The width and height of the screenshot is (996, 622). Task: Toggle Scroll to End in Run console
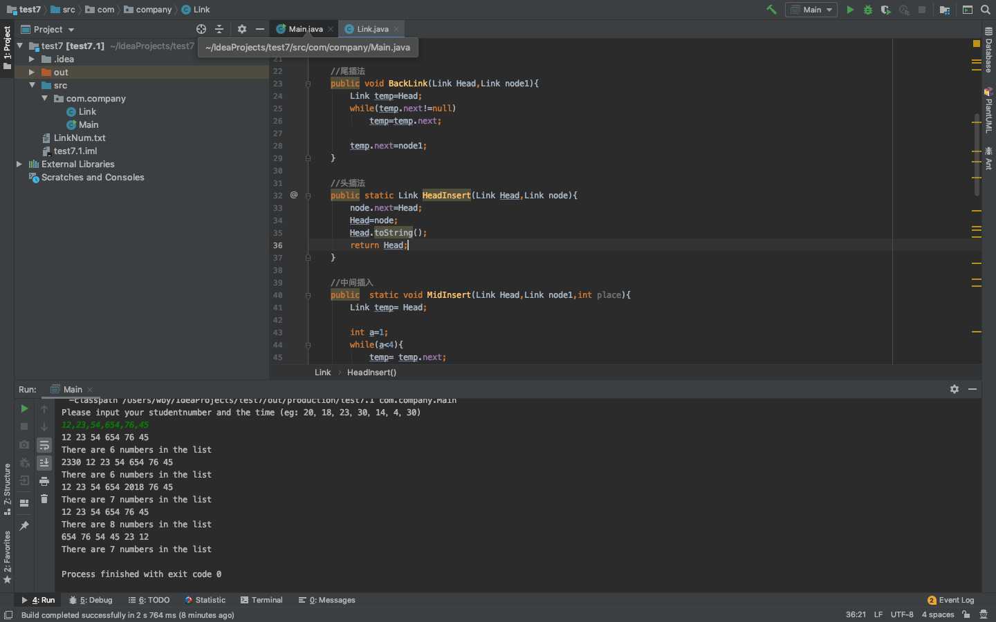[44, 462]
